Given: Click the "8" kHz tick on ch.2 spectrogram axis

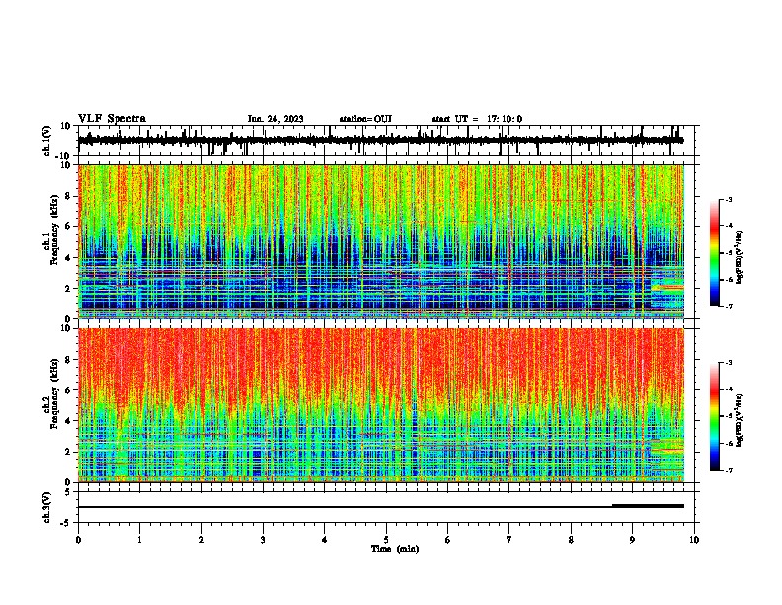Looking at the screenshot, I should pyautogui.click(x=68, y=359).
